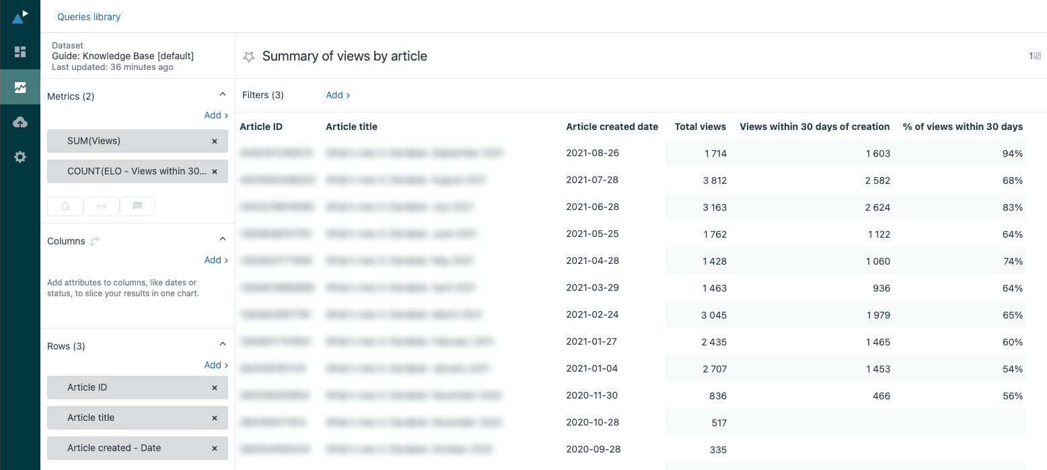
Task: Click the Article created date column header
Action: pyautogui.click(x=612, y=127)
